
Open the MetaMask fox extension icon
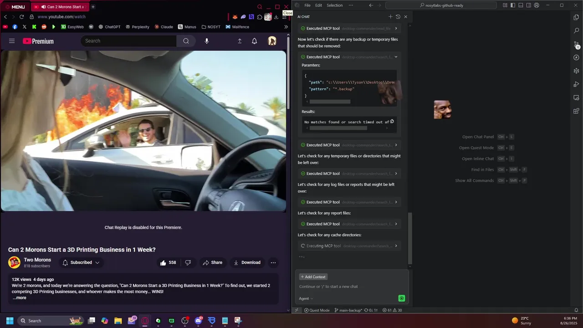[235, 17]
